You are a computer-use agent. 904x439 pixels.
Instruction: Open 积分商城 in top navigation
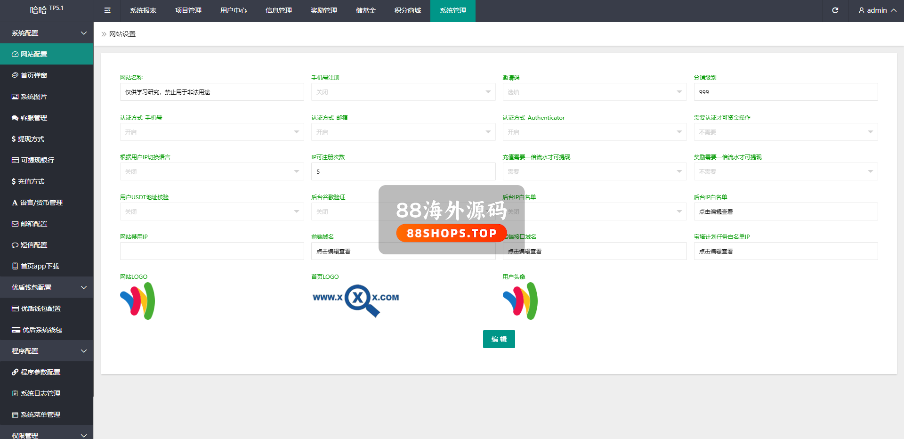408,10
